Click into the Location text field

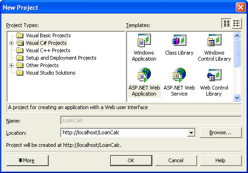pos(124,132)
